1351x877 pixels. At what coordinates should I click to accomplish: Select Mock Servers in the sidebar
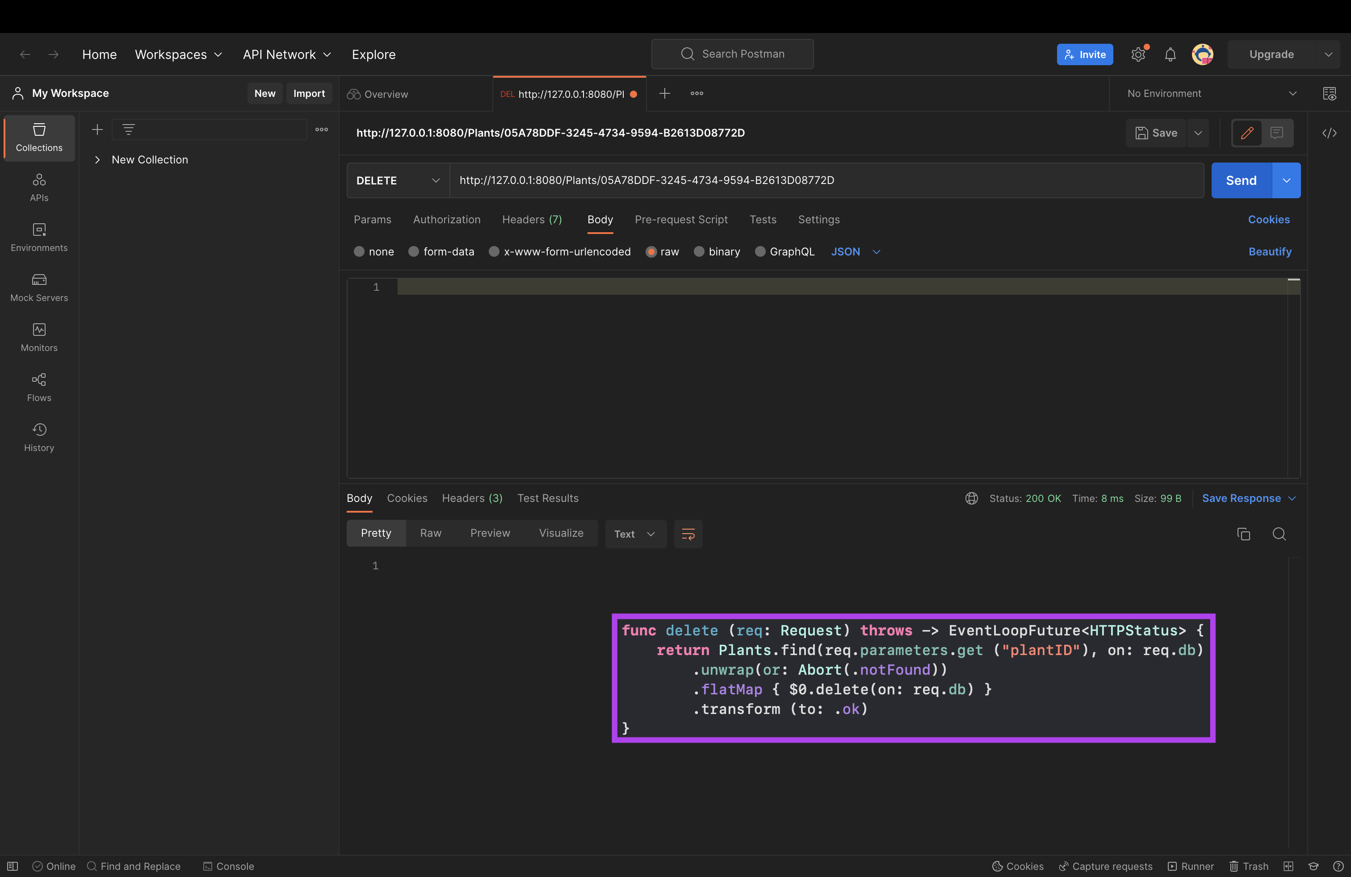[x=38, y=287]
